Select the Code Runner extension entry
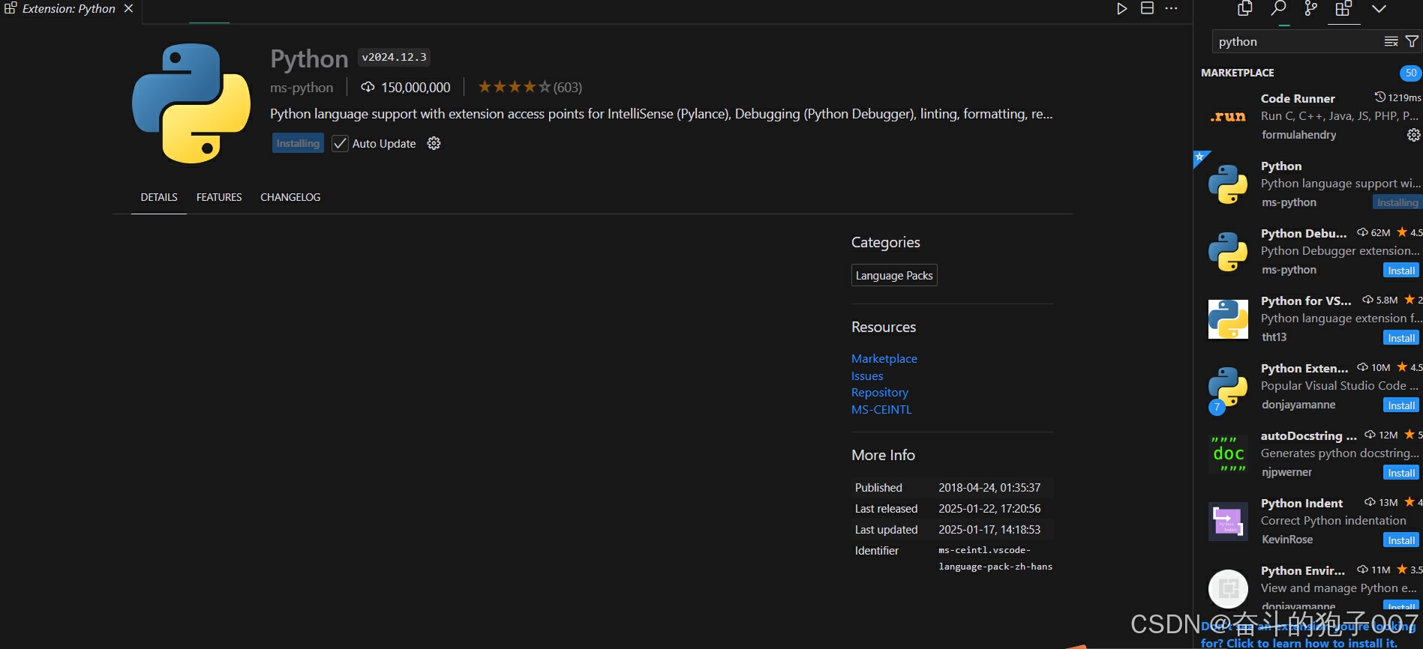 [x=1308, y=116]
